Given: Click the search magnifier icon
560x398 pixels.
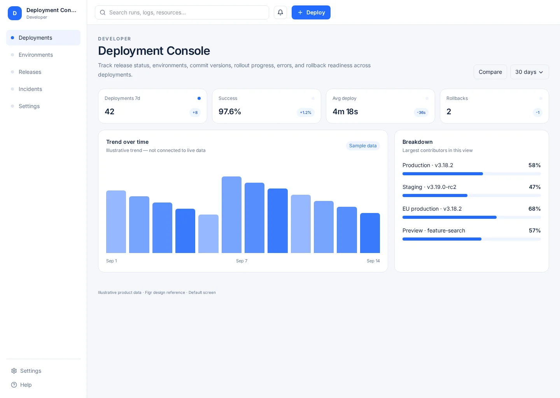Looking at the screenshot, I should point(103,12).
